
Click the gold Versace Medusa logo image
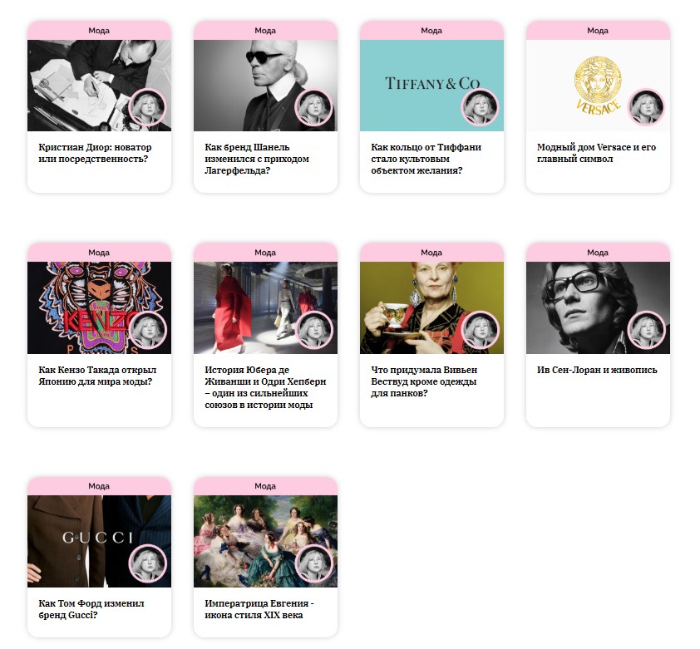coord(598,86)
